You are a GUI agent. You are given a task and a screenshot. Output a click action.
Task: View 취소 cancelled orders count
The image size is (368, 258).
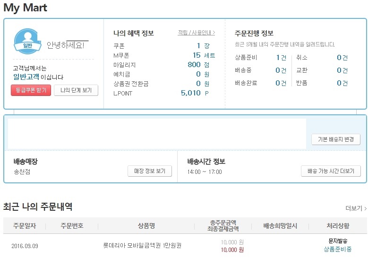(342, 58)
